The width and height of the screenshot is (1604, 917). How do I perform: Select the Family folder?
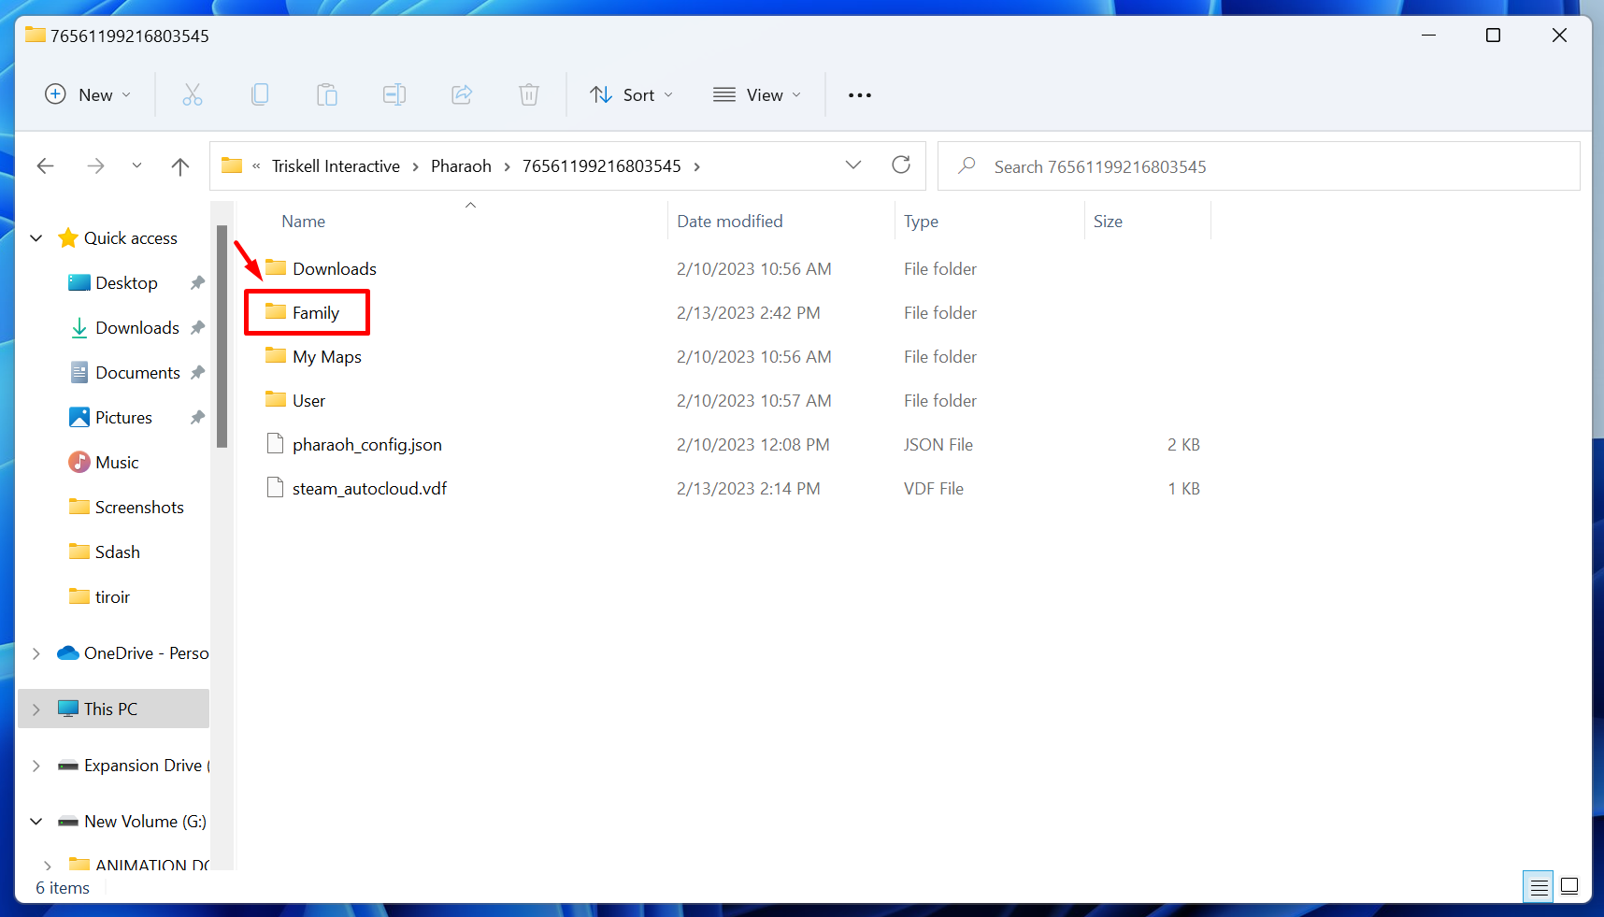tap(315, 313)
